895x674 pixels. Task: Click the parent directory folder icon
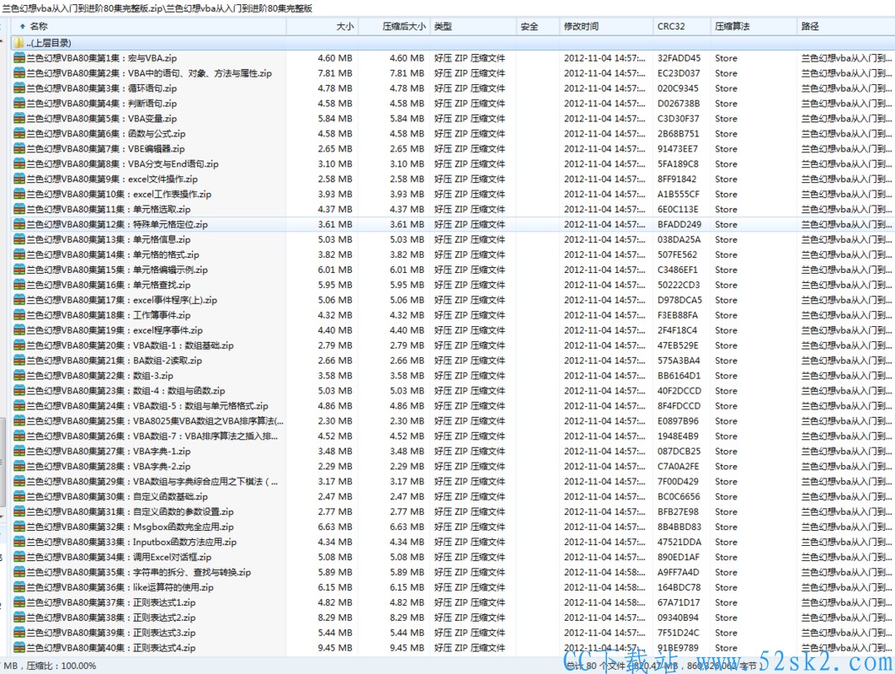click(19, 43)
